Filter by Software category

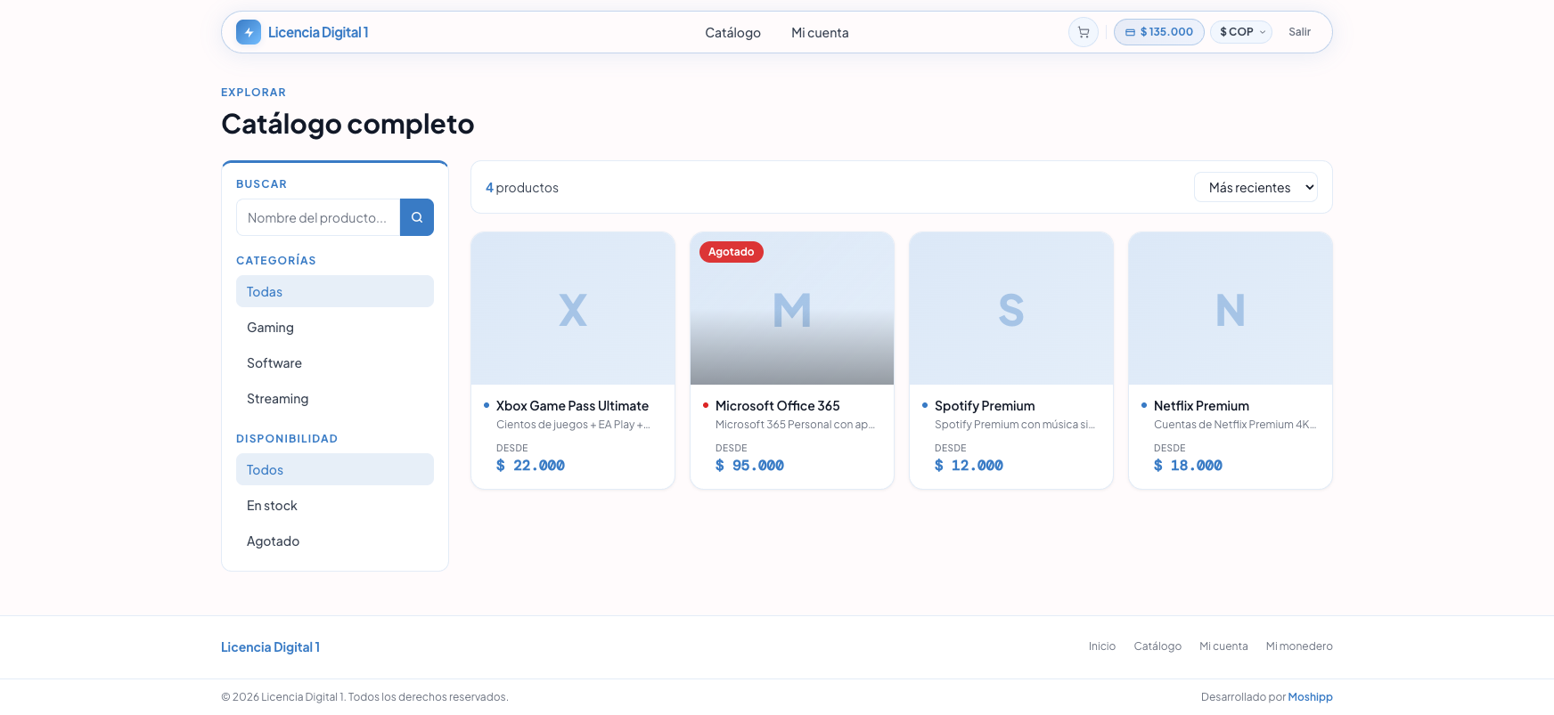click(x=335, y=362)
